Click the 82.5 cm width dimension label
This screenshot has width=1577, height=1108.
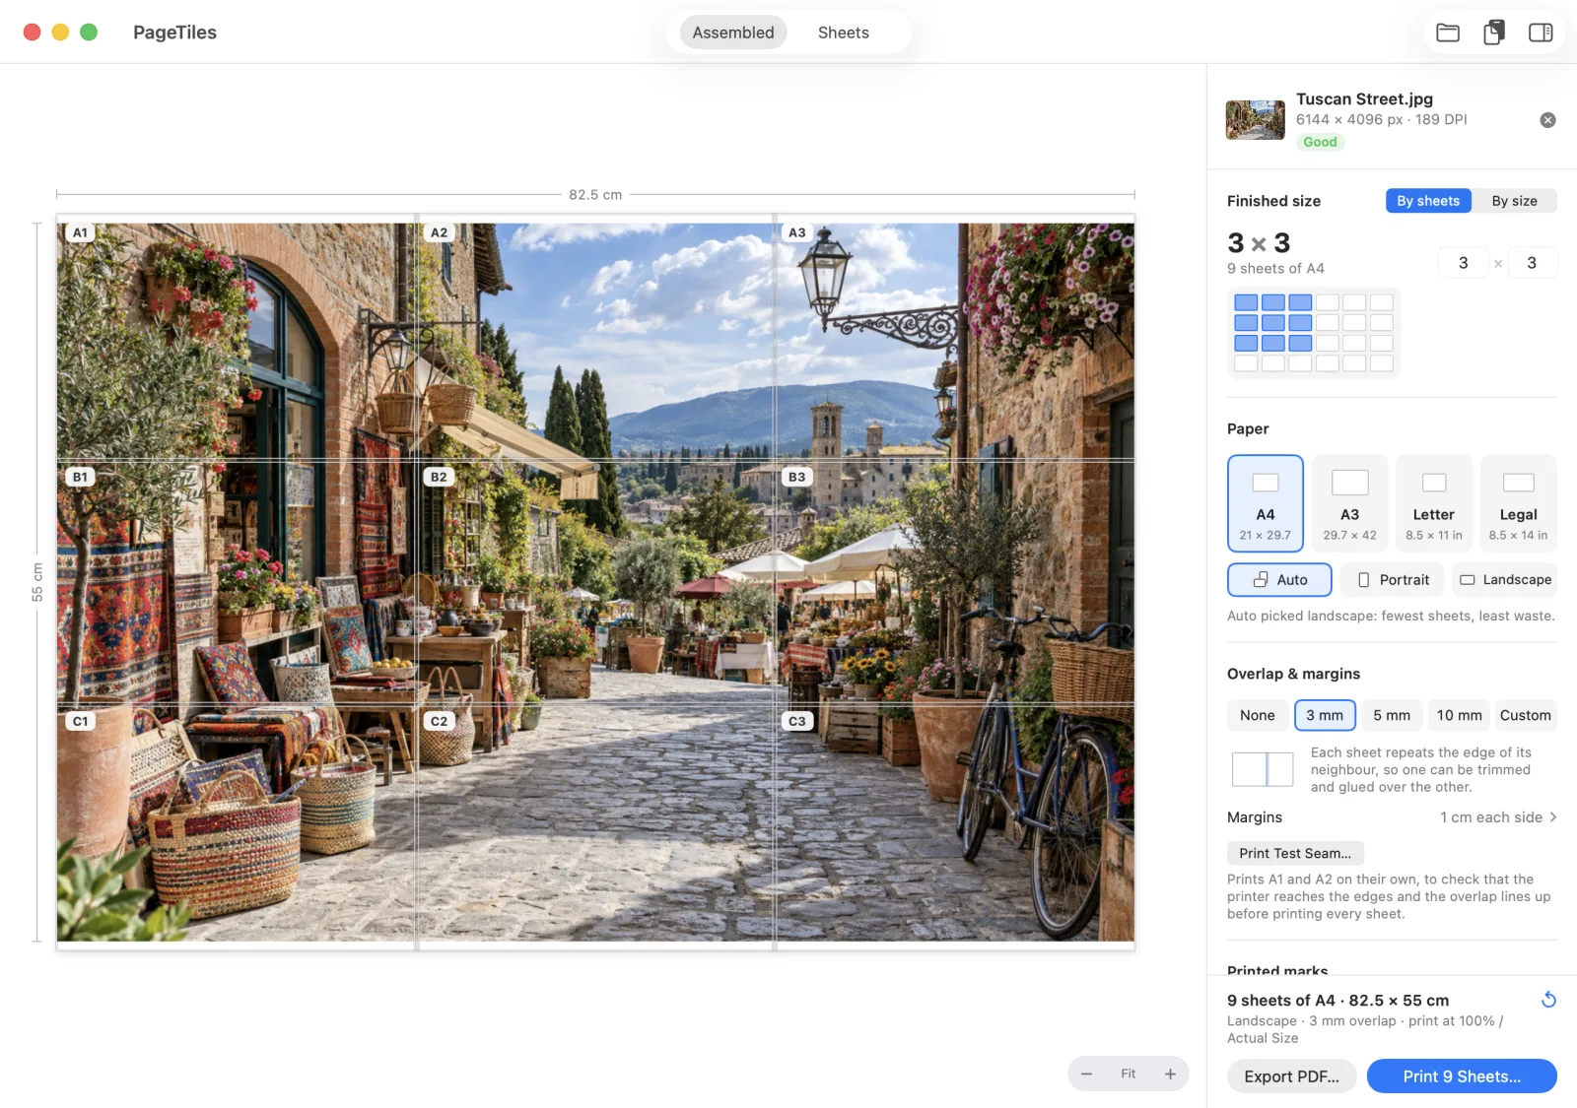[595, 195]
